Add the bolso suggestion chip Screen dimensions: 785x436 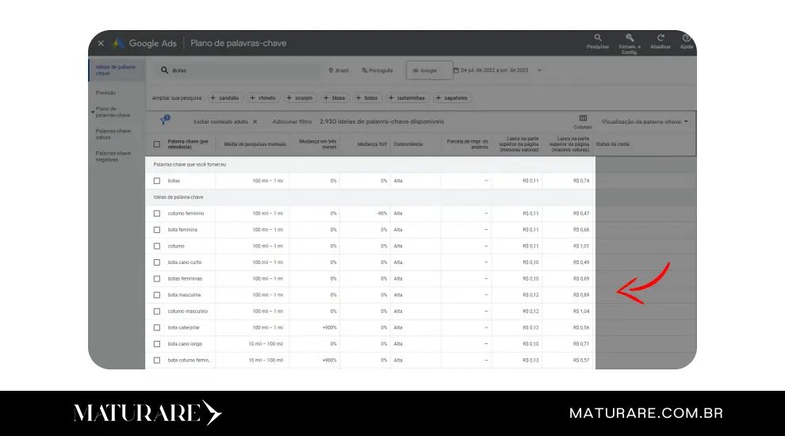pyautogui.click(x=366, y=98)
